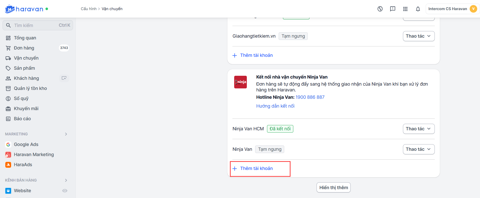Image resolution: width=480 pixels, height=198 pixels.
Task: Expand the KÊNH BÁN HÀNG section chevron
Action: 66,180
